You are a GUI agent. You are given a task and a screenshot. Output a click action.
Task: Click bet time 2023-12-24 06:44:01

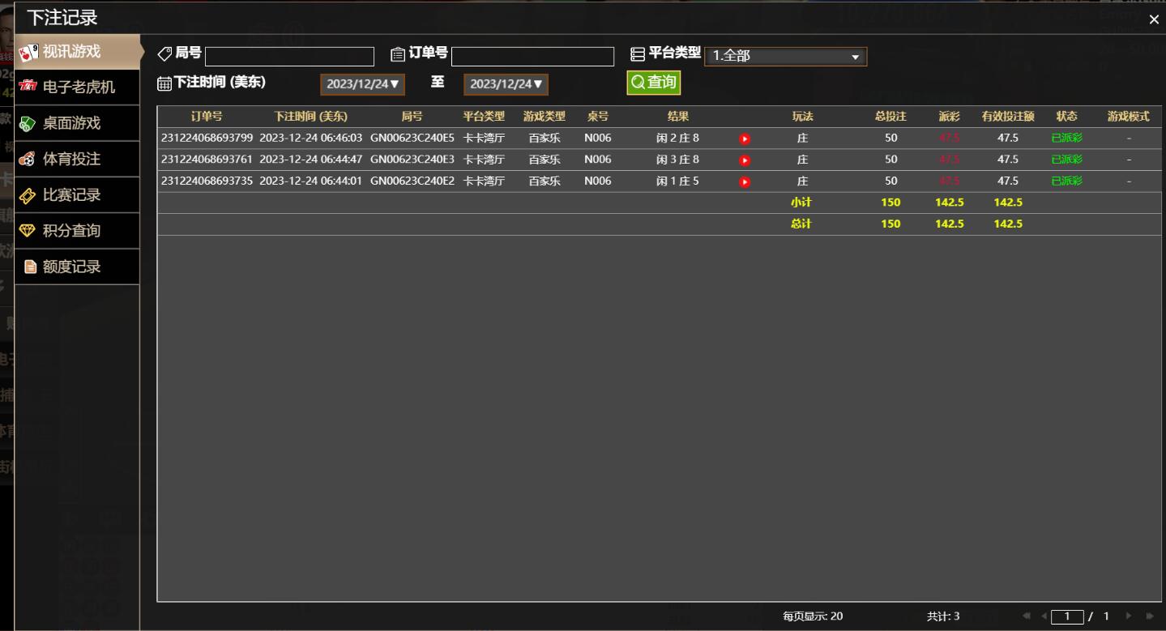[310, 181]
